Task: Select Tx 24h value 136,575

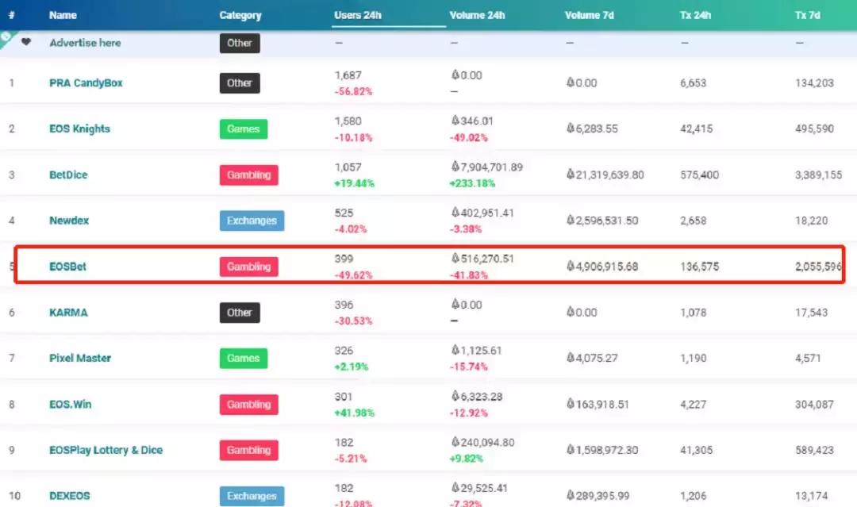Action: (700, 267)
